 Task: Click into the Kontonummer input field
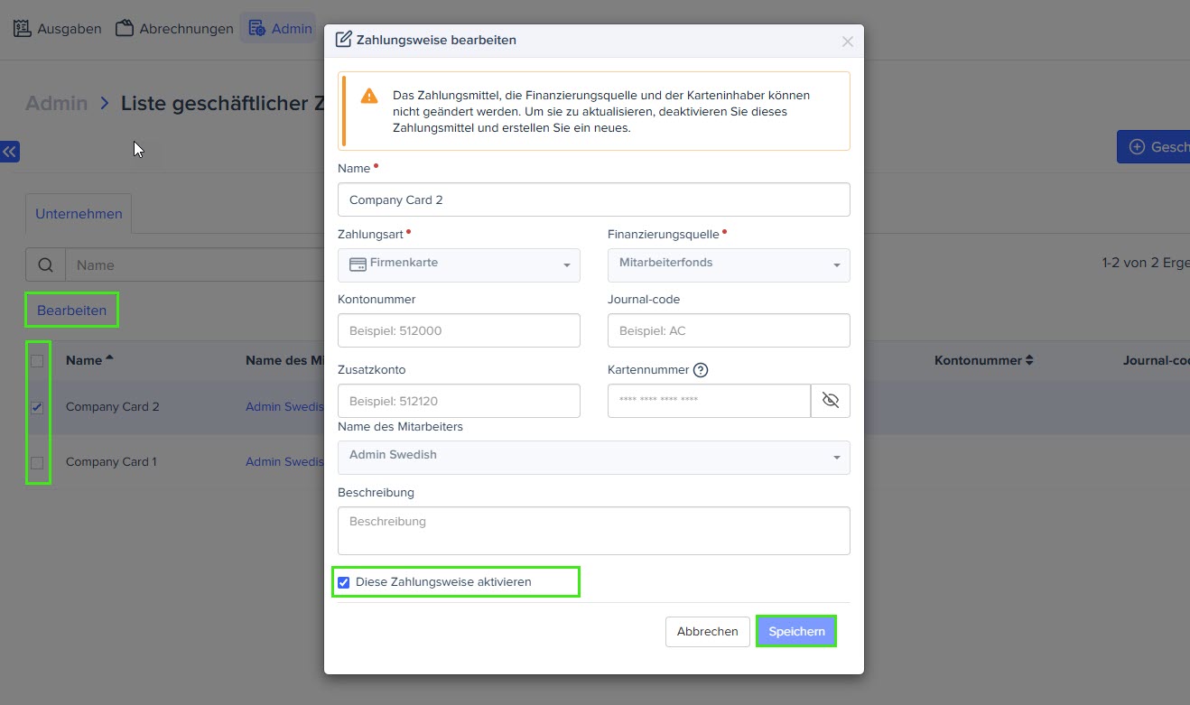(x=459, y=330)
